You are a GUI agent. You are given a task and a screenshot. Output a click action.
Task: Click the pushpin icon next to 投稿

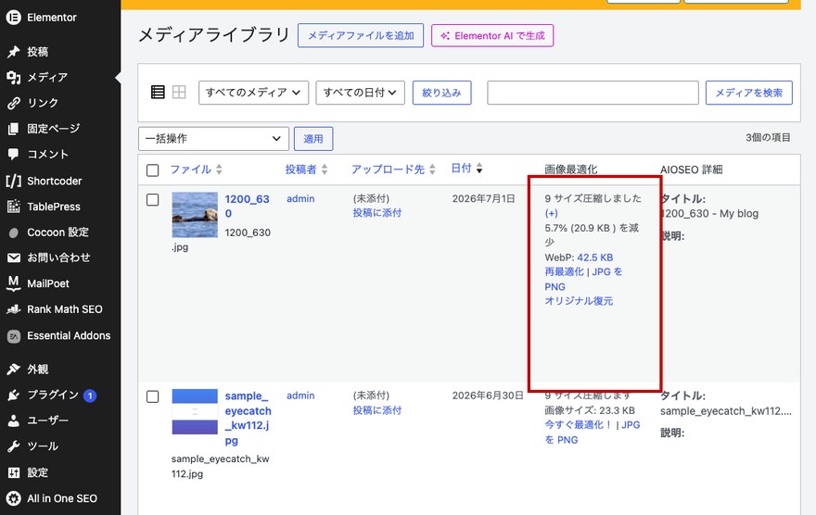pyautogui.click(x=14, y=52)
